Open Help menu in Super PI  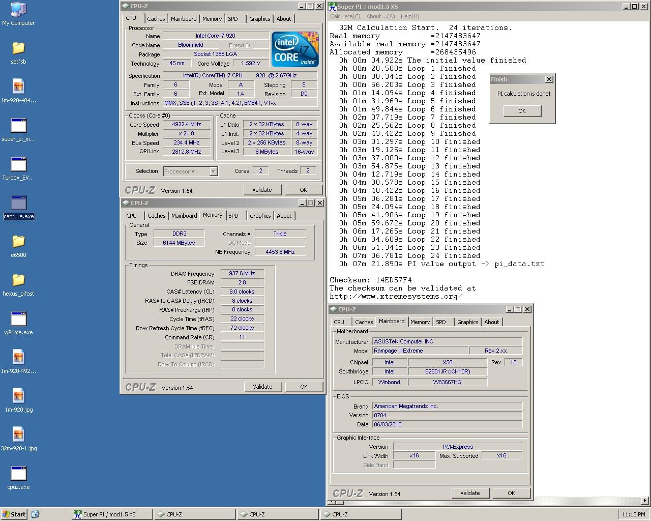[x=410, y=16]
